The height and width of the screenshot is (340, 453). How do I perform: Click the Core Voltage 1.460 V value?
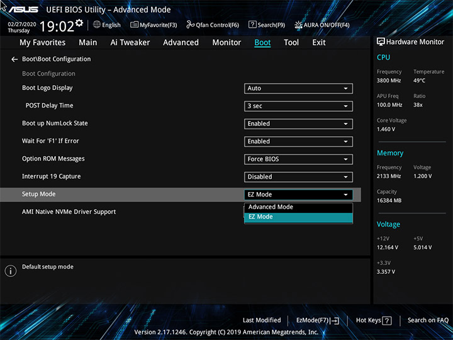386,129
